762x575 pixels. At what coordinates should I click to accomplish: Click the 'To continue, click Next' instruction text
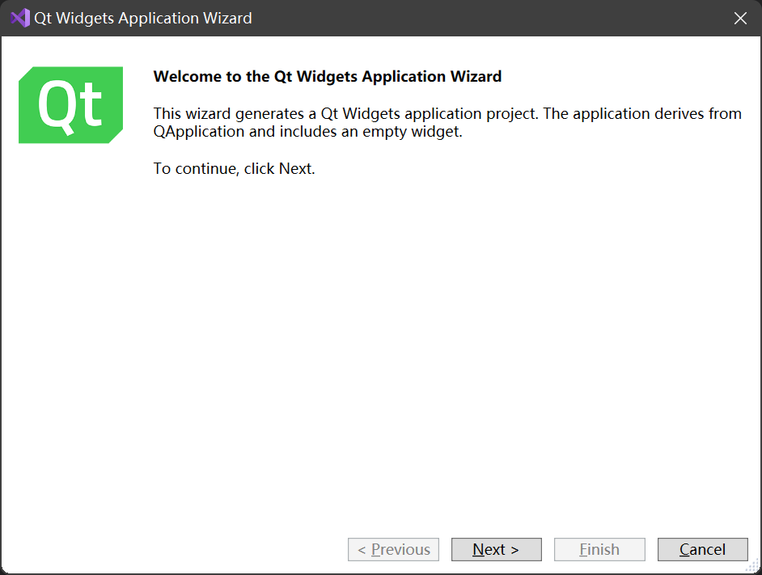tap(235, 168)
